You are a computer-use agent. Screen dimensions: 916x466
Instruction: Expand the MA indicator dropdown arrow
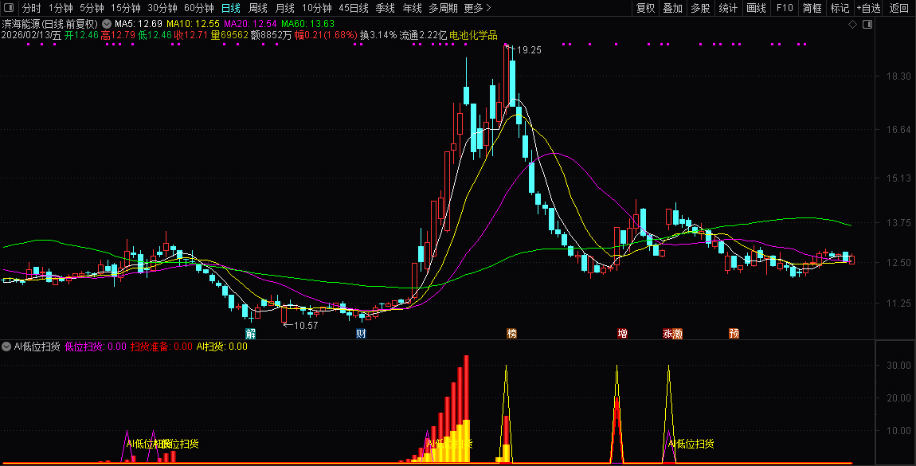[107, 24]
